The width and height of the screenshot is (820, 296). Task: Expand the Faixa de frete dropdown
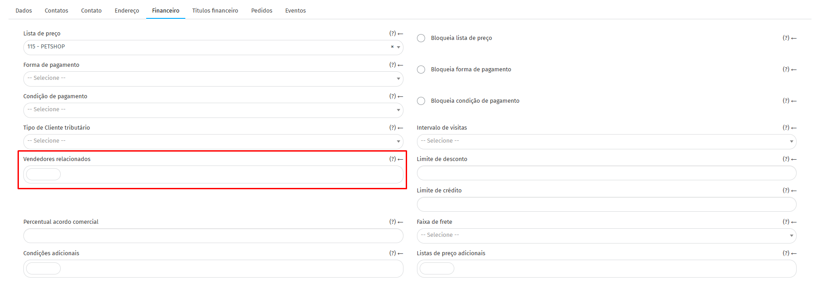pos(606,236)
